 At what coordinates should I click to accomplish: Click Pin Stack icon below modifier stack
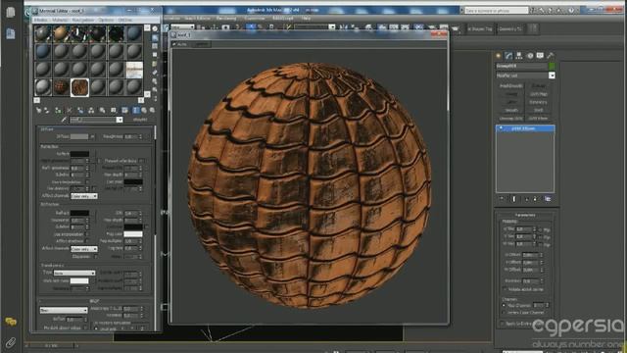pos(502,198)
